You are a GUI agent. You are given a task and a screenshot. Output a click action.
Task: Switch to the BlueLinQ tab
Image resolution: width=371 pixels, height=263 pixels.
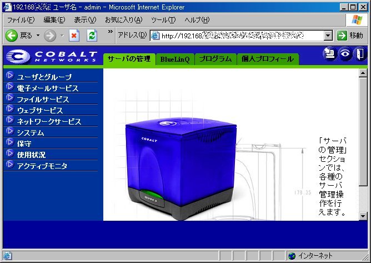[x=175, y=59]
